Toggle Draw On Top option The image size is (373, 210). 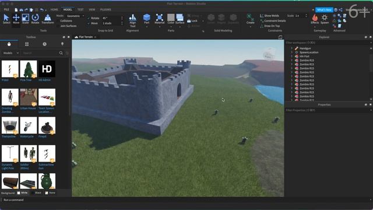270,26
